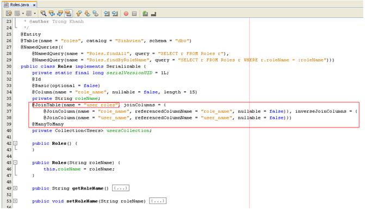Click the Back navigation toolbar icon
365x210 pixels.
(x=17, y=14)
